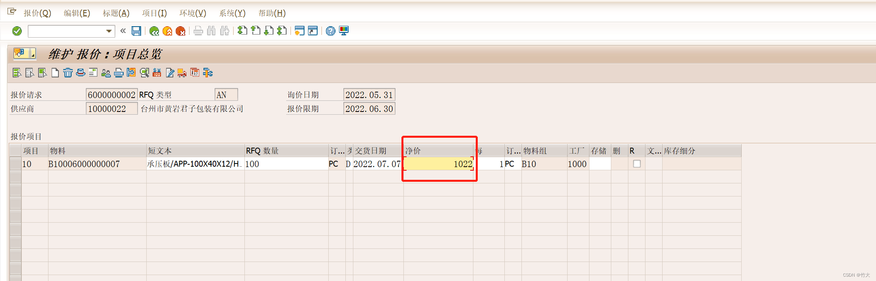Click the trash can delete icon
876x281 pixels.
coord(68,73)
